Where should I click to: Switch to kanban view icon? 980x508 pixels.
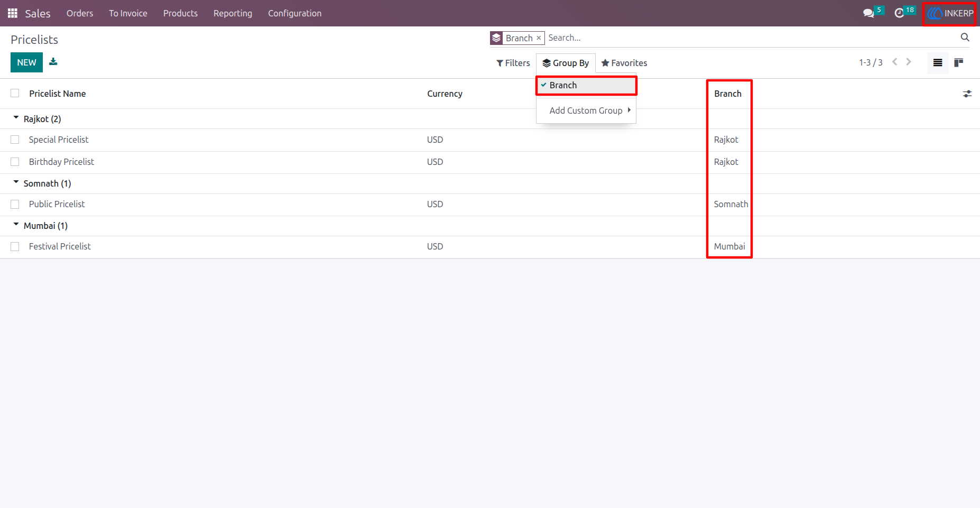(x=958, y=63)
